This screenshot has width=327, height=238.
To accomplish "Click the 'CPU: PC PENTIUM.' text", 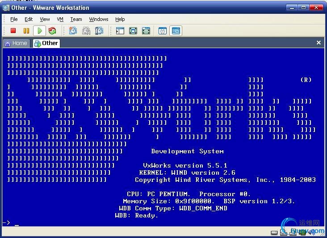I will click(159, 194).
